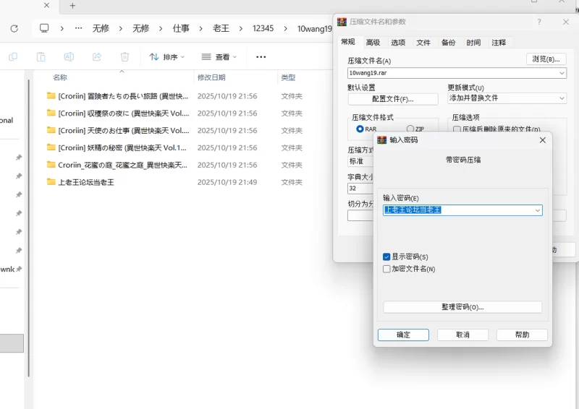Click the paste icon in Explorer toolbar
This screenshot has height=409, width=579.
(x=41, y=57)
